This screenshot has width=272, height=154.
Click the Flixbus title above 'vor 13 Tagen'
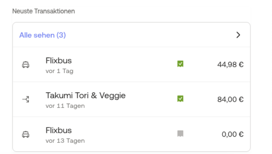[59, 130]
